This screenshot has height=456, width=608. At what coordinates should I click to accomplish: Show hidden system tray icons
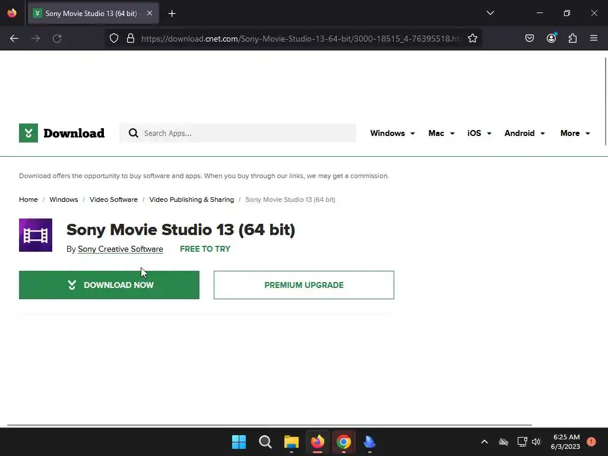click(x=484, y=442)
